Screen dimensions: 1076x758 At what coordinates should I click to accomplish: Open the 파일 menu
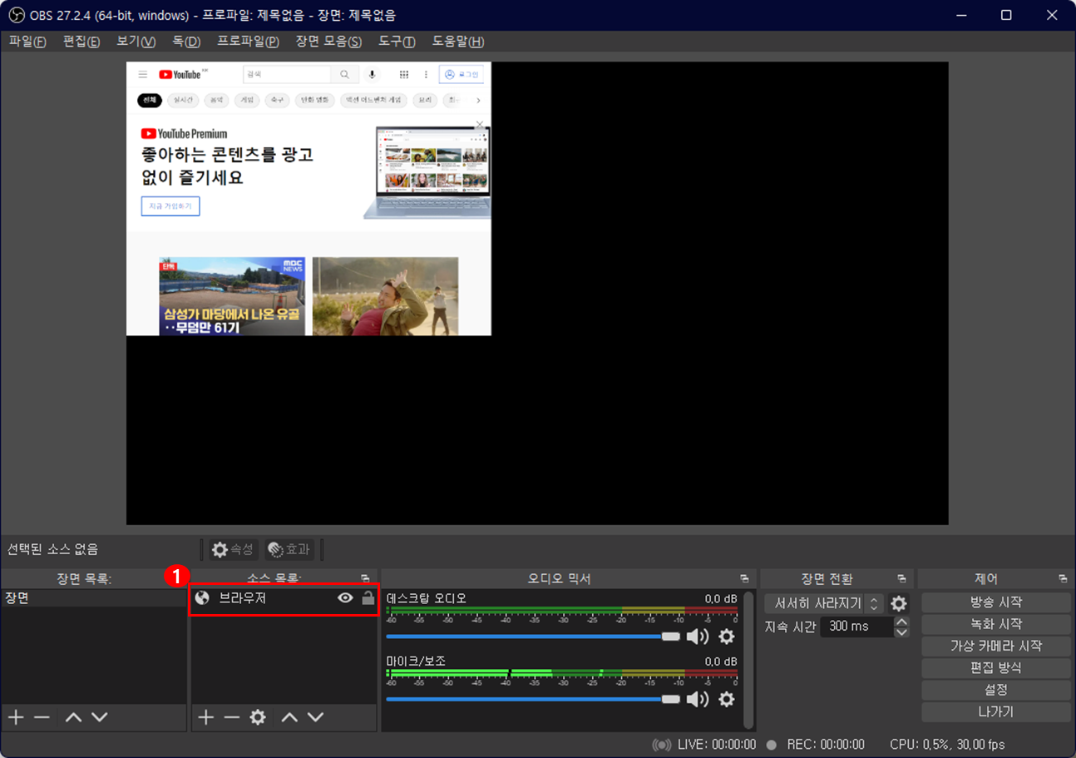[x=27, y=42]
